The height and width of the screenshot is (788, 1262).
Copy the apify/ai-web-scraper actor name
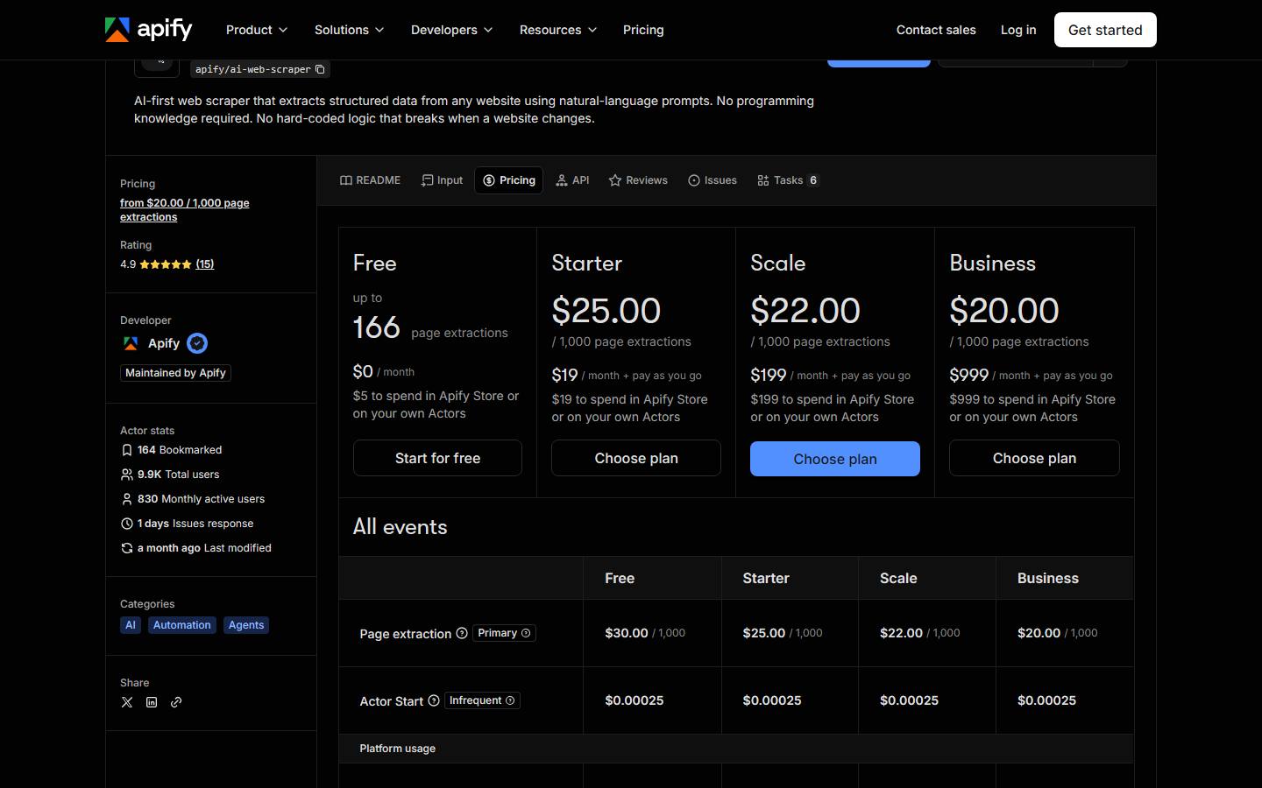click(320, 69)
